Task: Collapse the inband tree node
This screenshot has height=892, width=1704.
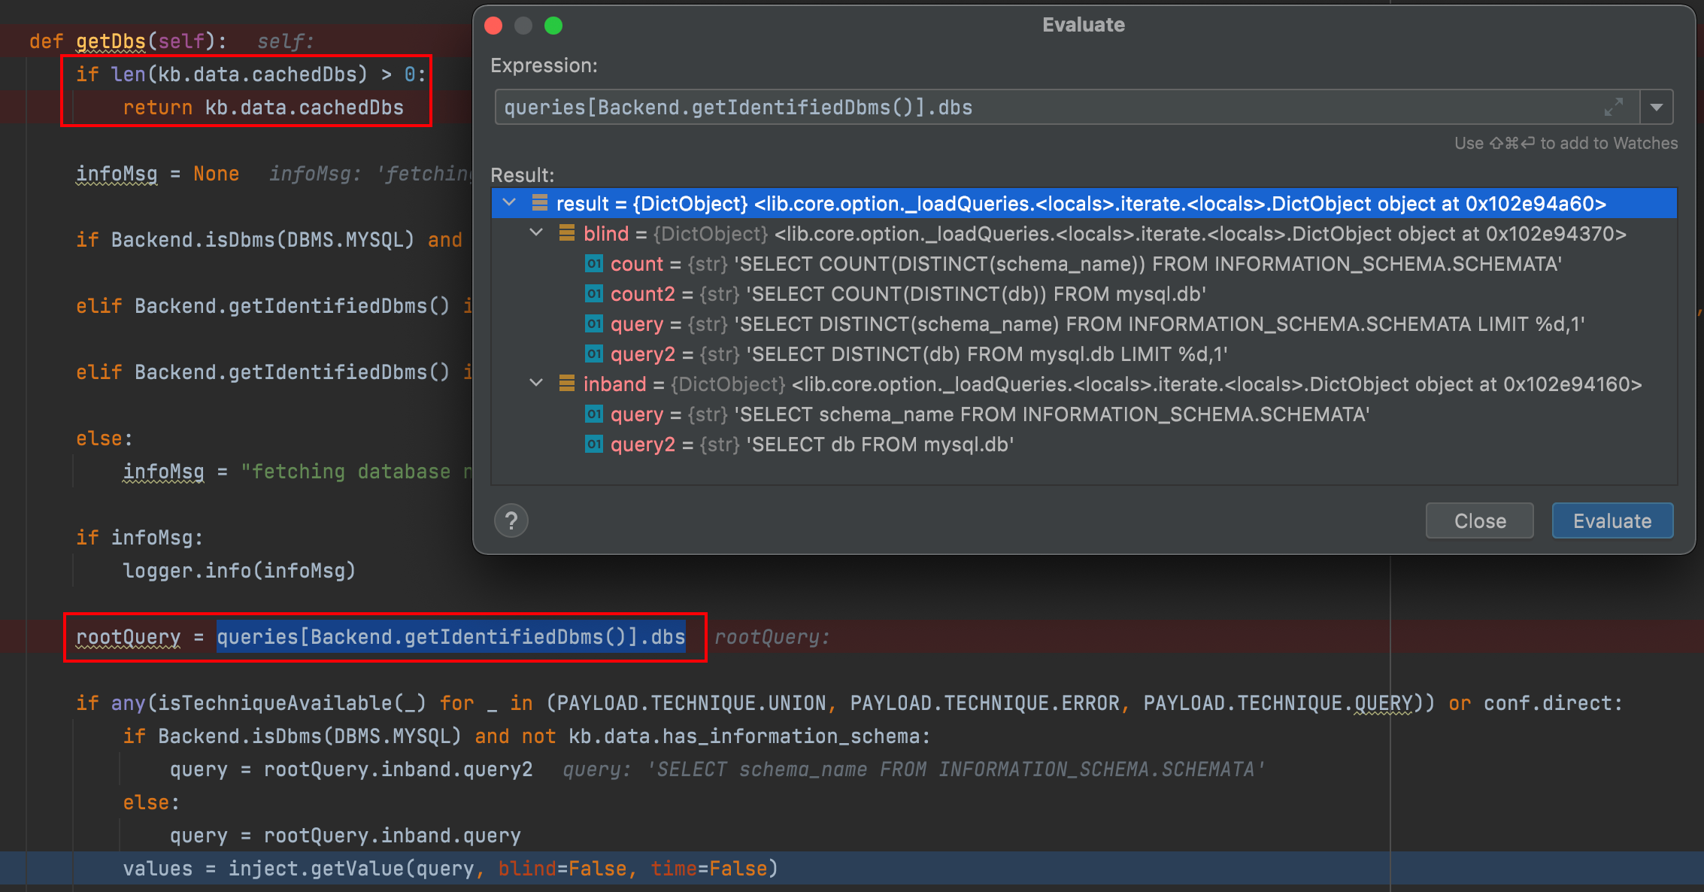Action: tap(536, 384)
